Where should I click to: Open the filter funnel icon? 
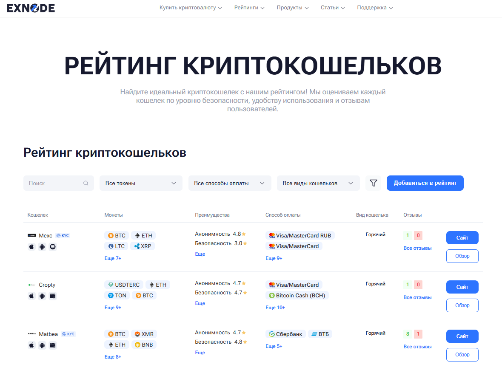click(x=374, y=183)
